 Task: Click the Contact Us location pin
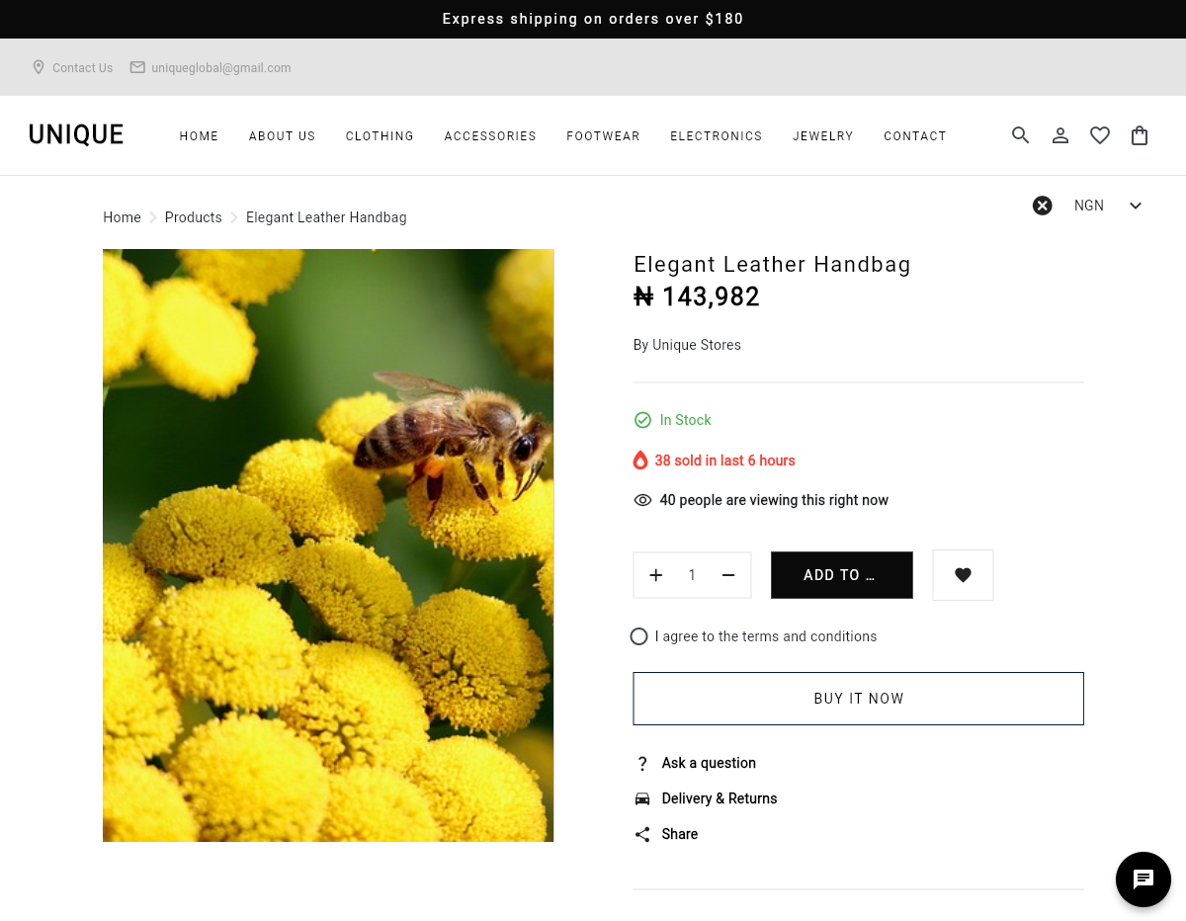39,67
